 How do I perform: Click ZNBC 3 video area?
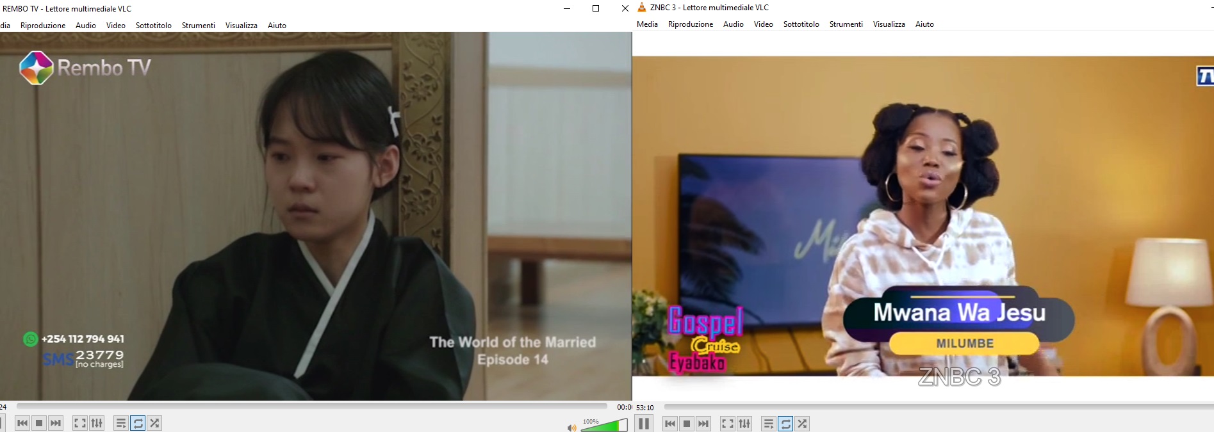pyautogui.click(x=923, y=216)
